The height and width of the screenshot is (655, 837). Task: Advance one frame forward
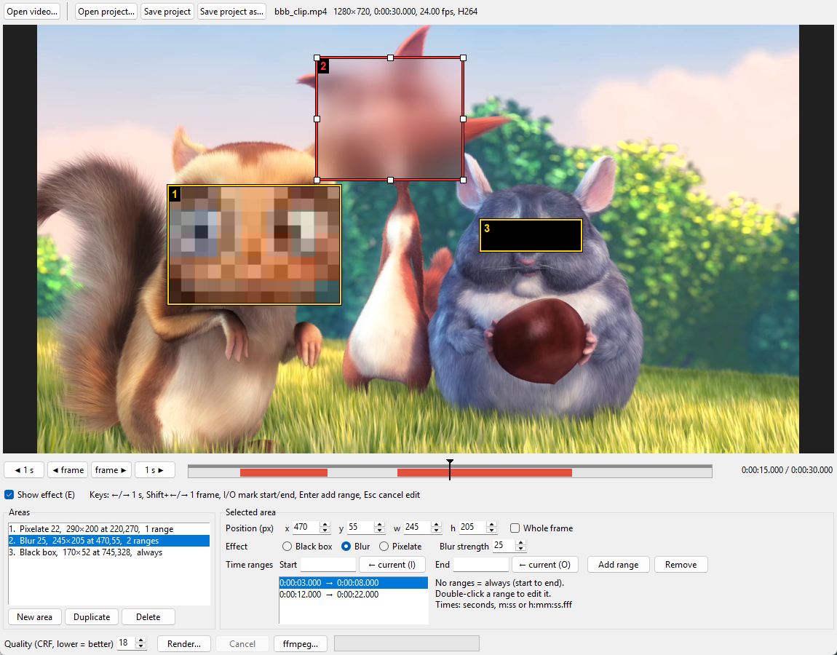click(111, 469)
